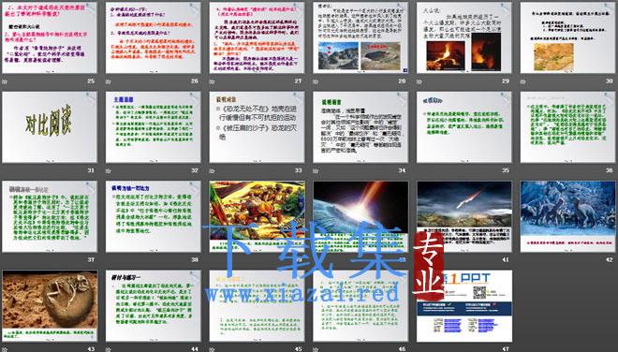
Task: Click the animation star below slide 26
Action: coord(109,81)
